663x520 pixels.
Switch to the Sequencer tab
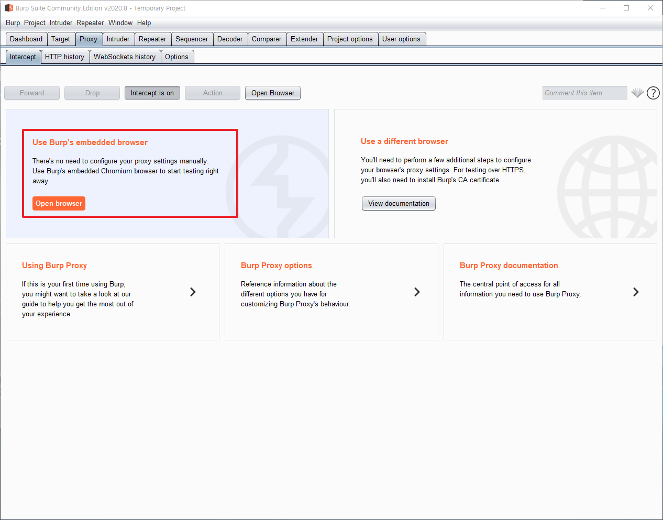192,39
